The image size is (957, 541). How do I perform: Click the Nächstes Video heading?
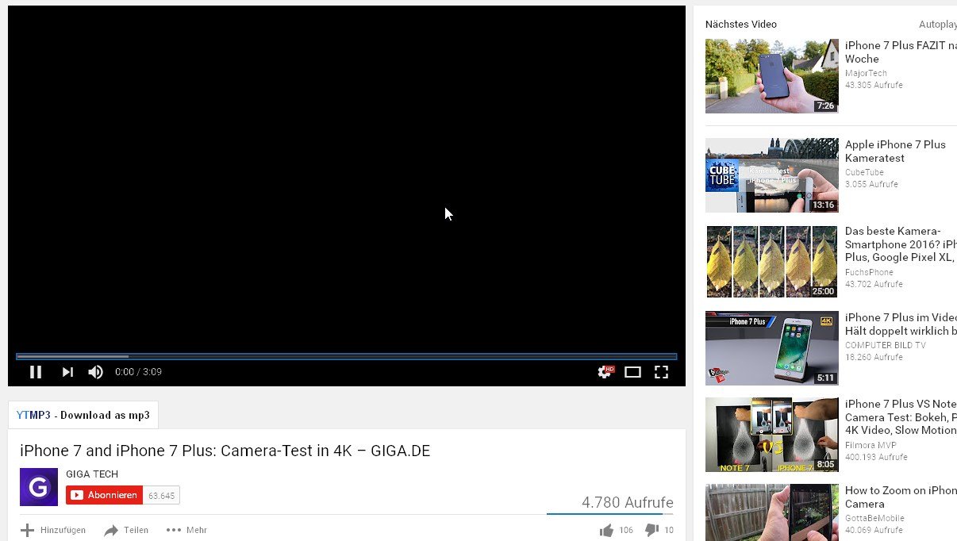[741, 24]
